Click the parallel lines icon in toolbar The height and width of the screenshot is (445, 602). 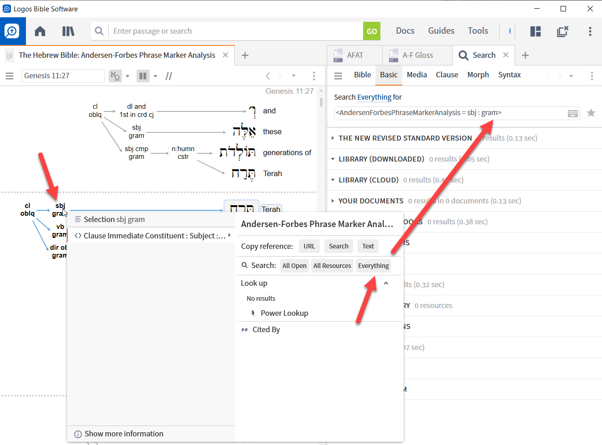pyautogui.click(x=169, y=76)
